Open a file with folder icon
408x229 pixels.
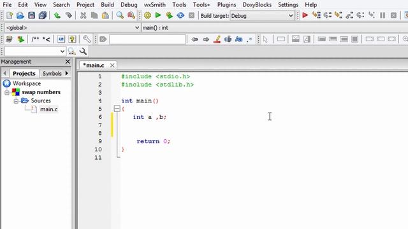pyautogui.click(x=20, y=15)
